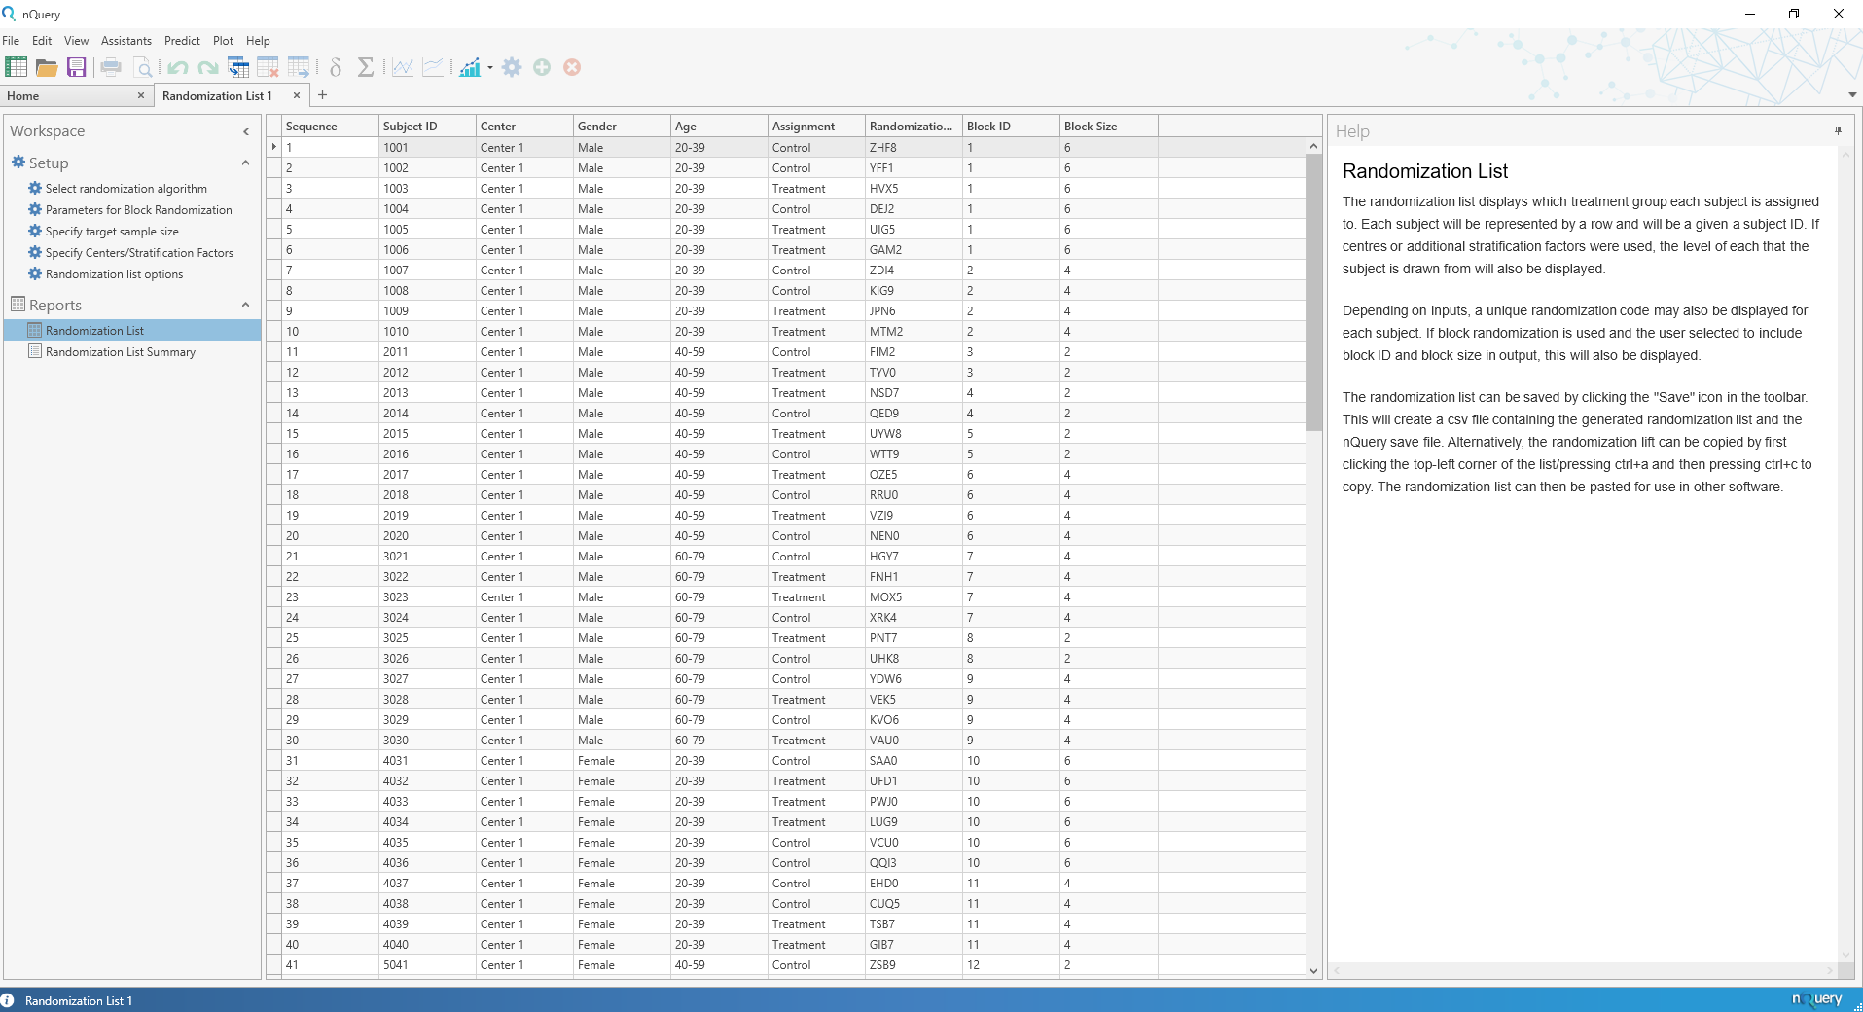The height and width of the screenshot is (1012, 1863).
Task: Click the status bar info icon
Action: pos(8,1000)
